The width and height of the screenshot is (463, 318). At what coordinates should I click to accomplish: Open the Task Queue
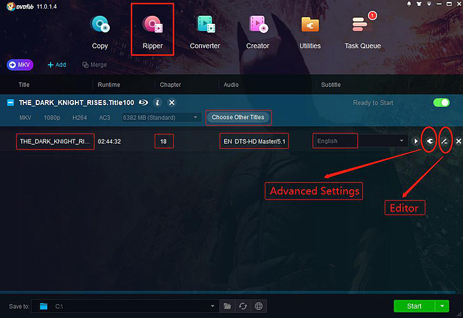point(362,32)
